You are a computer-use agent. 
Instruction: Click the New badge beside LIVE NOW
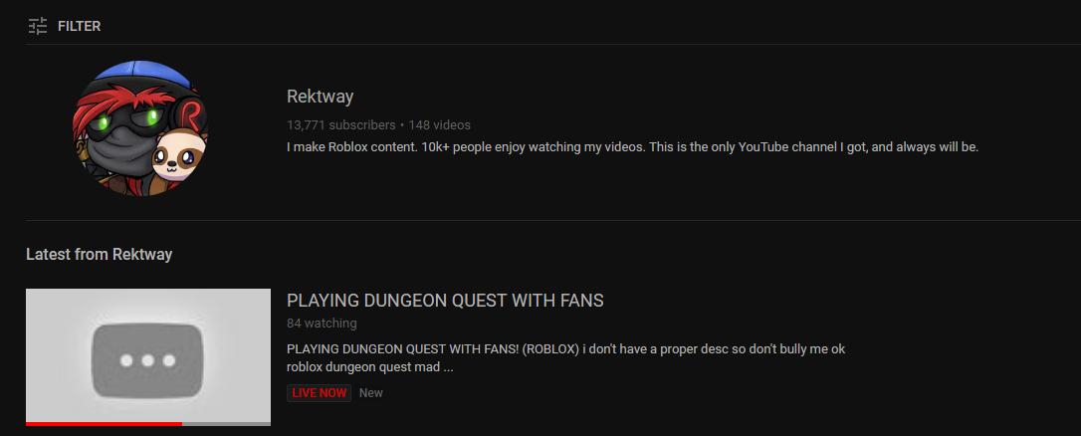(371, 393)
